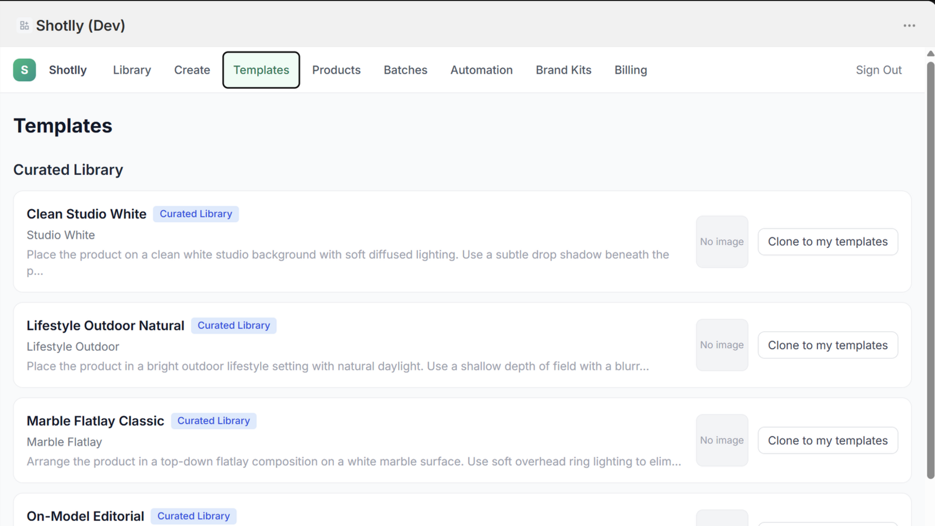Click the Sign Out link

click(x=878, y=70)
